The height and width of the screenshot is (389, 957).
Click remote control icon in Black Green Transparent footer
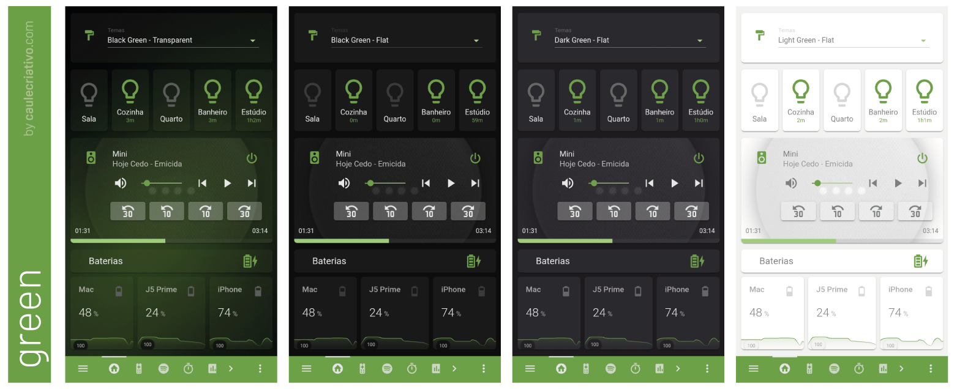[x=139, y=369]
